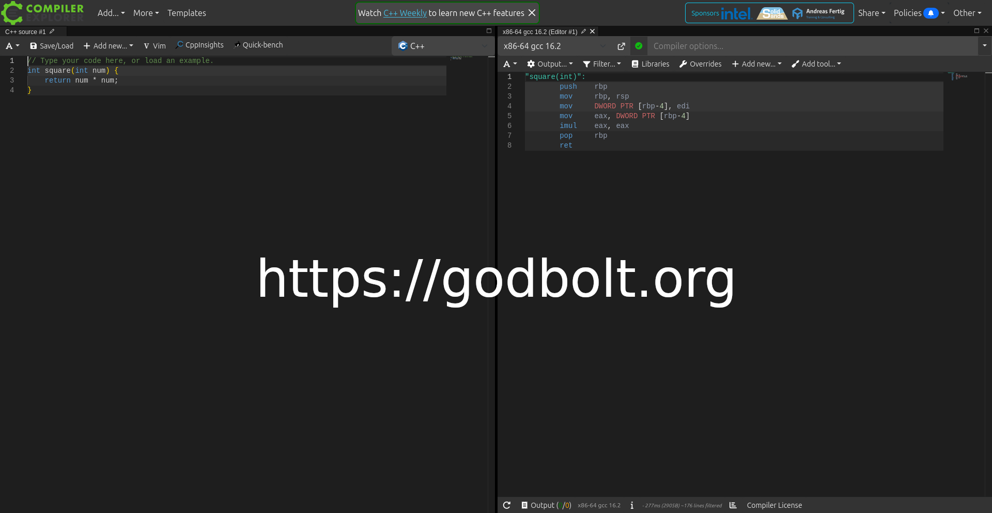Image resolution: width=992 pixels, height=513 pixels.
Task: Rename the C++ source #1 tab with the pencil icon
Action: [x=52, y=31]
